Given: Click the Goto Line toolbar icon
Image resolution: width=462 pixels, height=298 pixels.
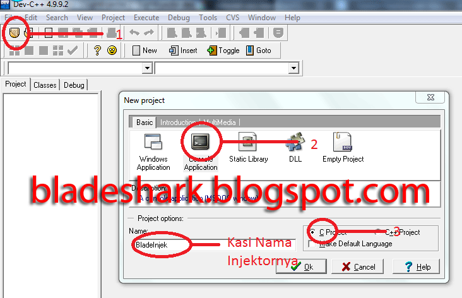Looking at the screenshot, I should [x=221, y=33].
